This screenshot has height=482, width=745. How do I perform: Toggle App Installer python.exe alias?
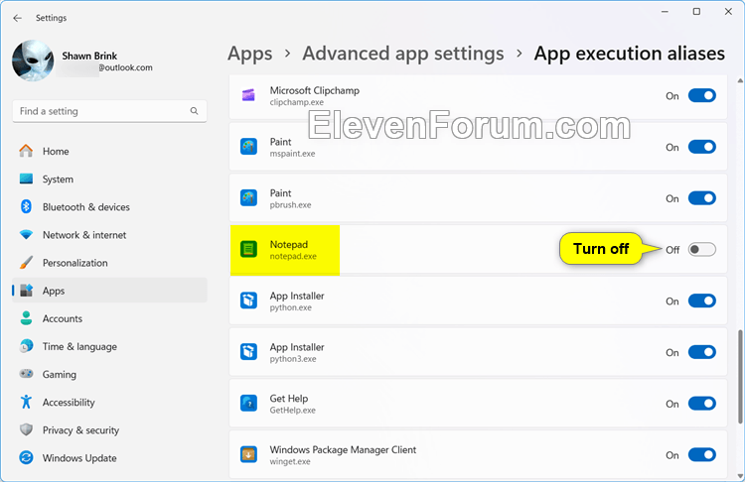[701, 301]
